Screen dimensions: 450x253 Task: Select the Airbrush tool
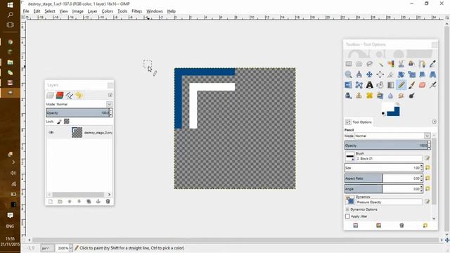click(433, 85)
